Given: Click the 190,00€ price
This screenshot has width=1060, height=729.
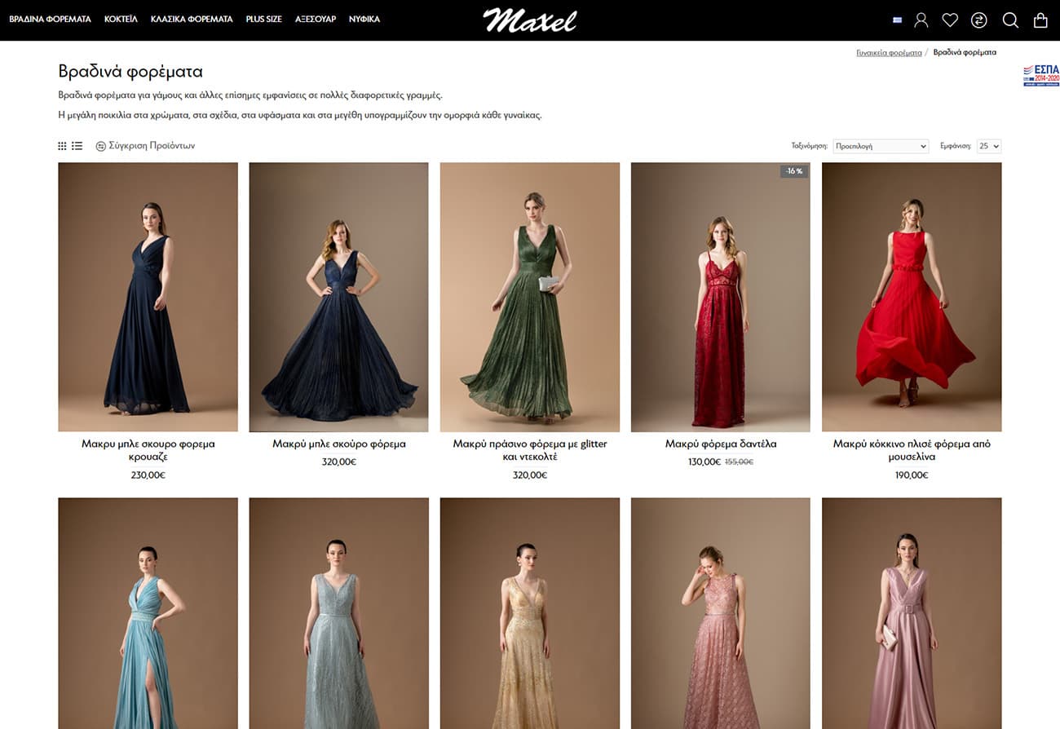Looking at the screenshot, I should 912,475.
